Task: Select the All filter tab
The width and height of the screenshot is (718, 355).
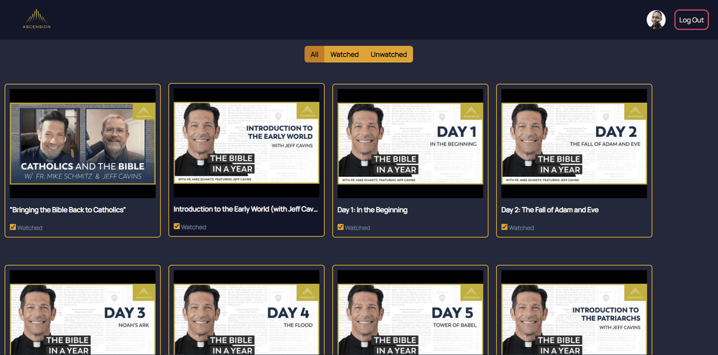Action: 314,54
